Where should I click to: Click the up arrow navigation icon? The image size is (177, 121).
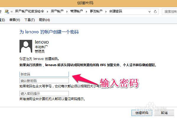(1, 12)
